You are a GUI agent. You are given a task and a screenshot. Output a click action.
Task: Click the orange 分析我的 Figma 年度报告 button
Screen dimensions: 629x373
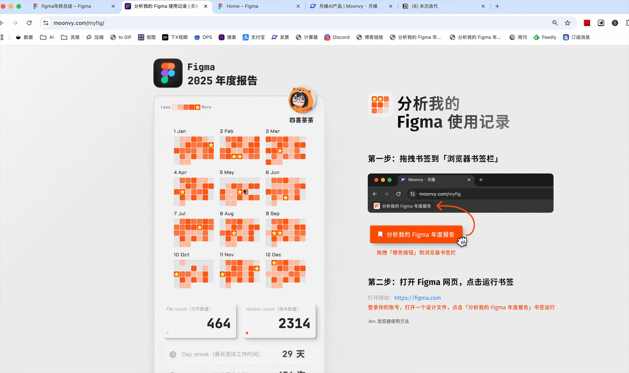(416, 234)
